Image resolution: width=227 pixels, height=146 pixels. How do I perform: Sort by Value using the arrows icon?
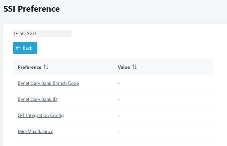[135, 67]
